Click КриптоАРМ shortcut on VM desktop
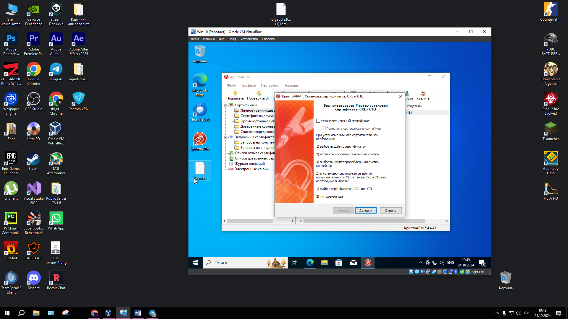Viewport: 568px width, 319px height. point(200,141)
